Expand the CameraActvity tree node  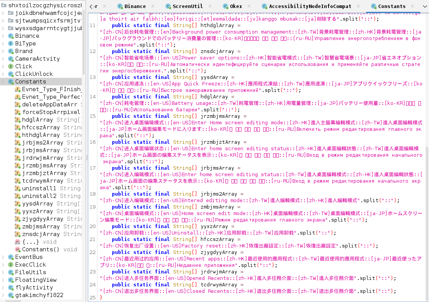[3, 59]
